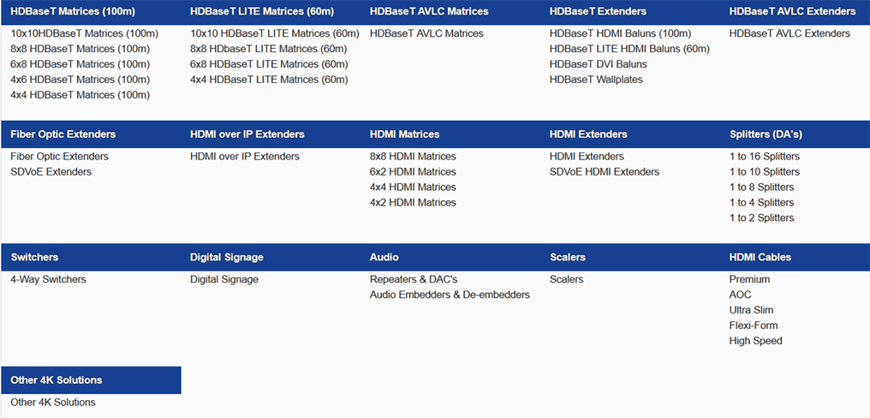The height and width of the screenshot is (418, 870).
Task: Choose 1 to 2 Splitters
Action: pos(762,218)
